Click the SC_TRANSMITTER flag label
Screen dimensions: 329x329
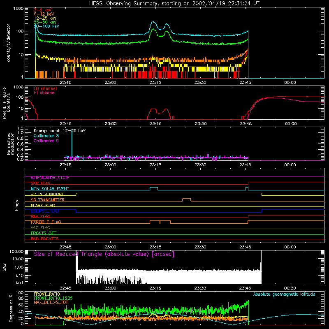47,200
